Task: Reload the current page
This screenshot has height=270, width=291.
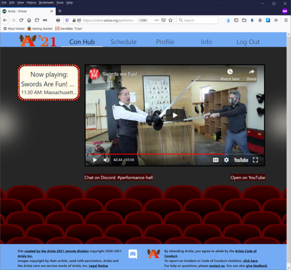Action: click(21, 20)
